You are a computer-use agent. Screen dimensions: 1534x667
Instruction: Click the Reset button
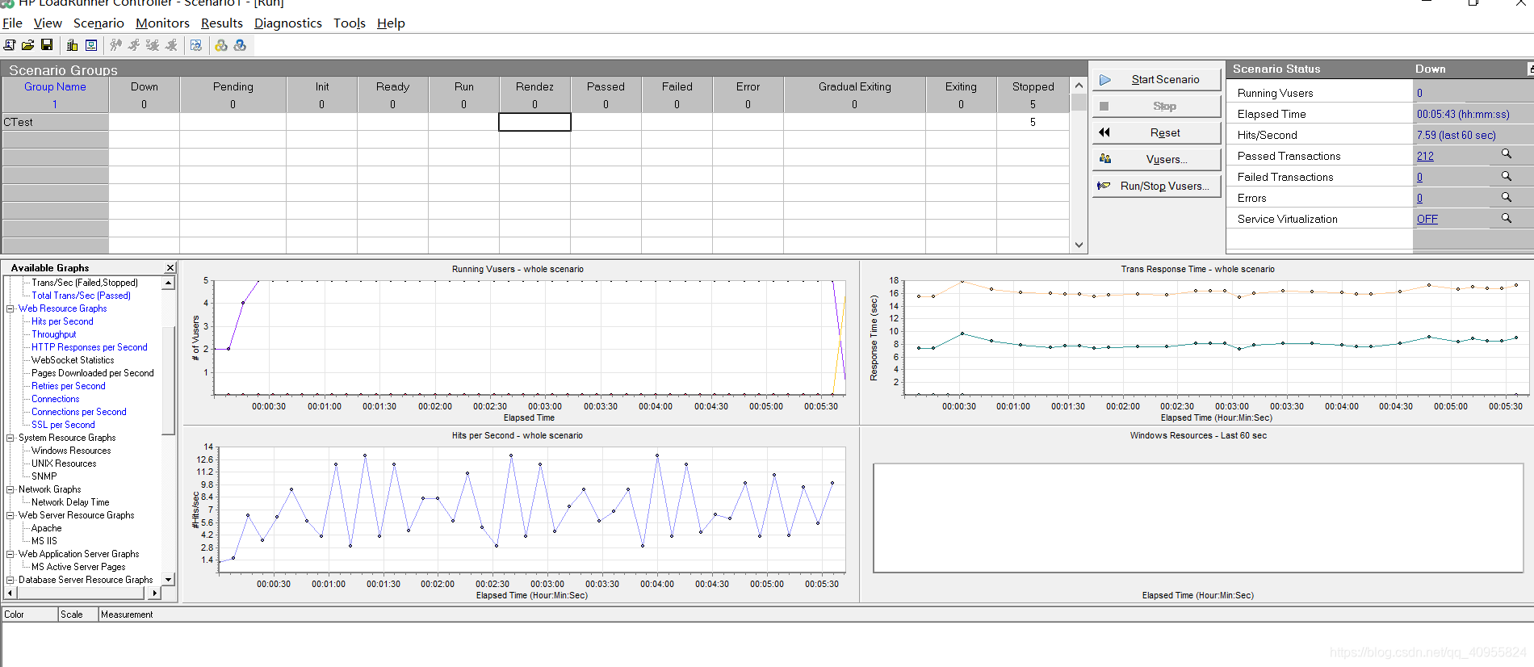tap(1156, 132)
